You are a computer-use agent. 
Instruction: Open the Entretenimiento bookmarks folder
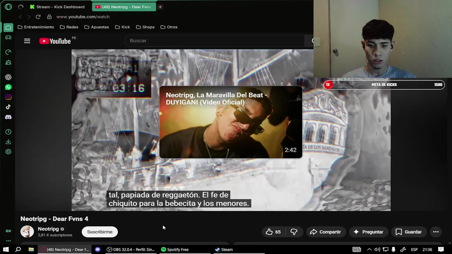36,27
